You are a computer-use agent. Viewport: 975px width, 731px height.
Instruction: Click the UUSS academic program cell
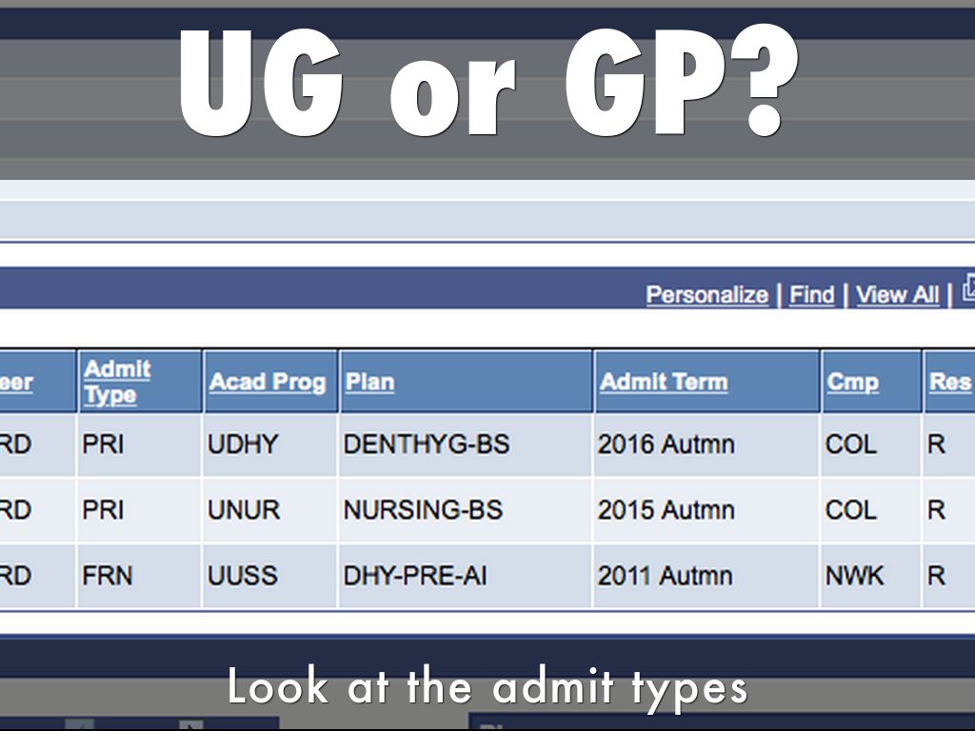[243, 576]
